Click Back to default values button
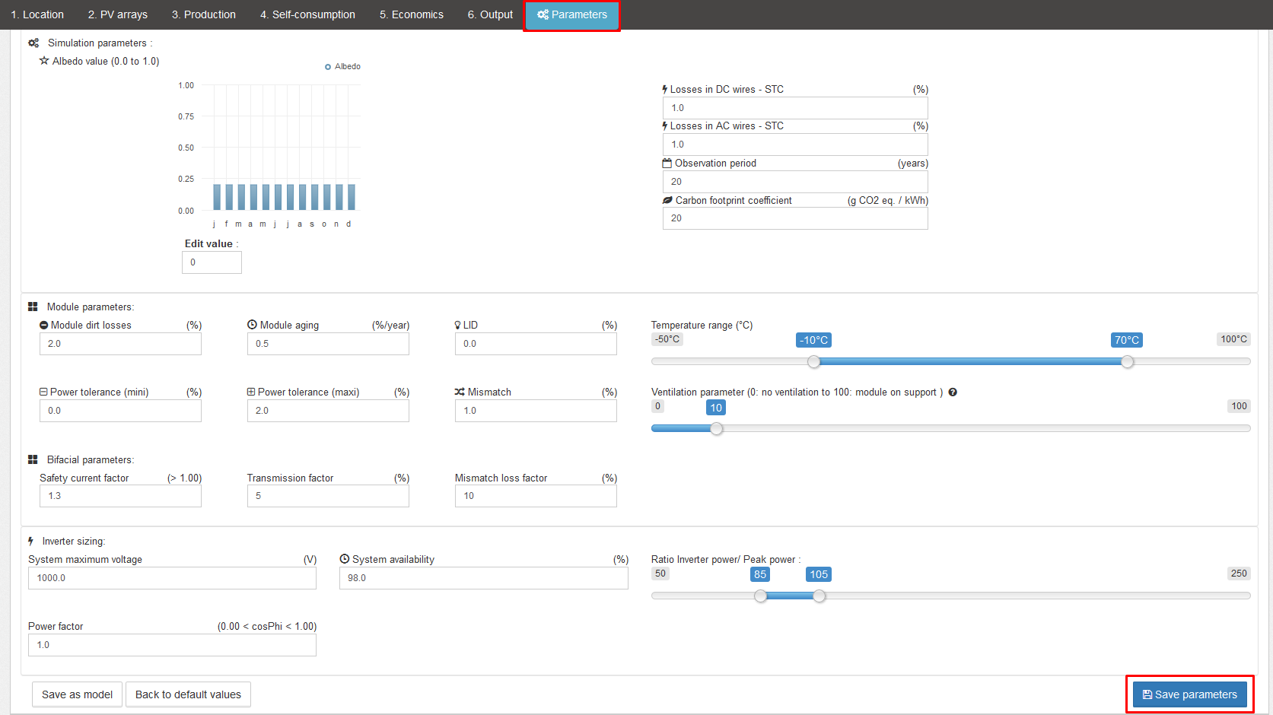This screenshot has width=1273, height=715. click(188, 694)
